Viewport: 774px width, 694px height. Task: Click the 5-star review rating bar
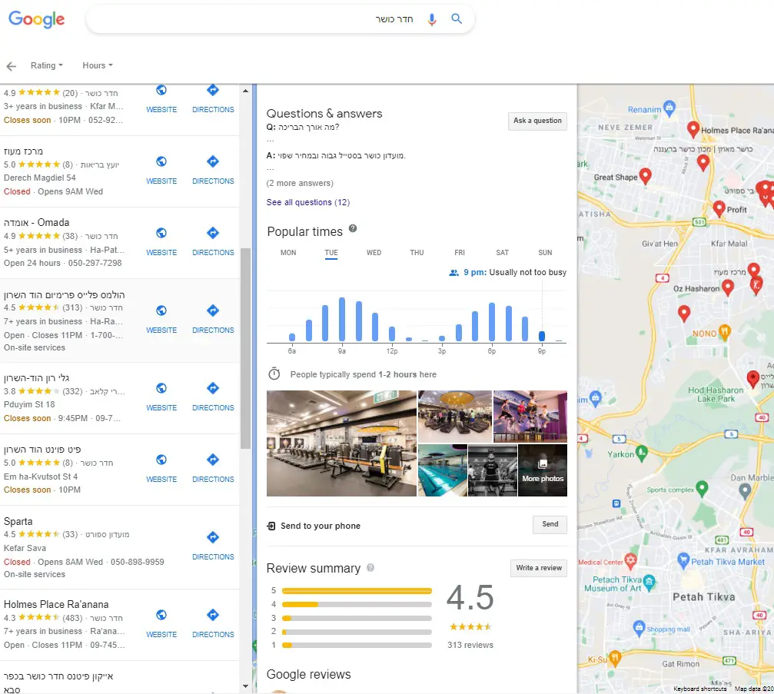357,591
